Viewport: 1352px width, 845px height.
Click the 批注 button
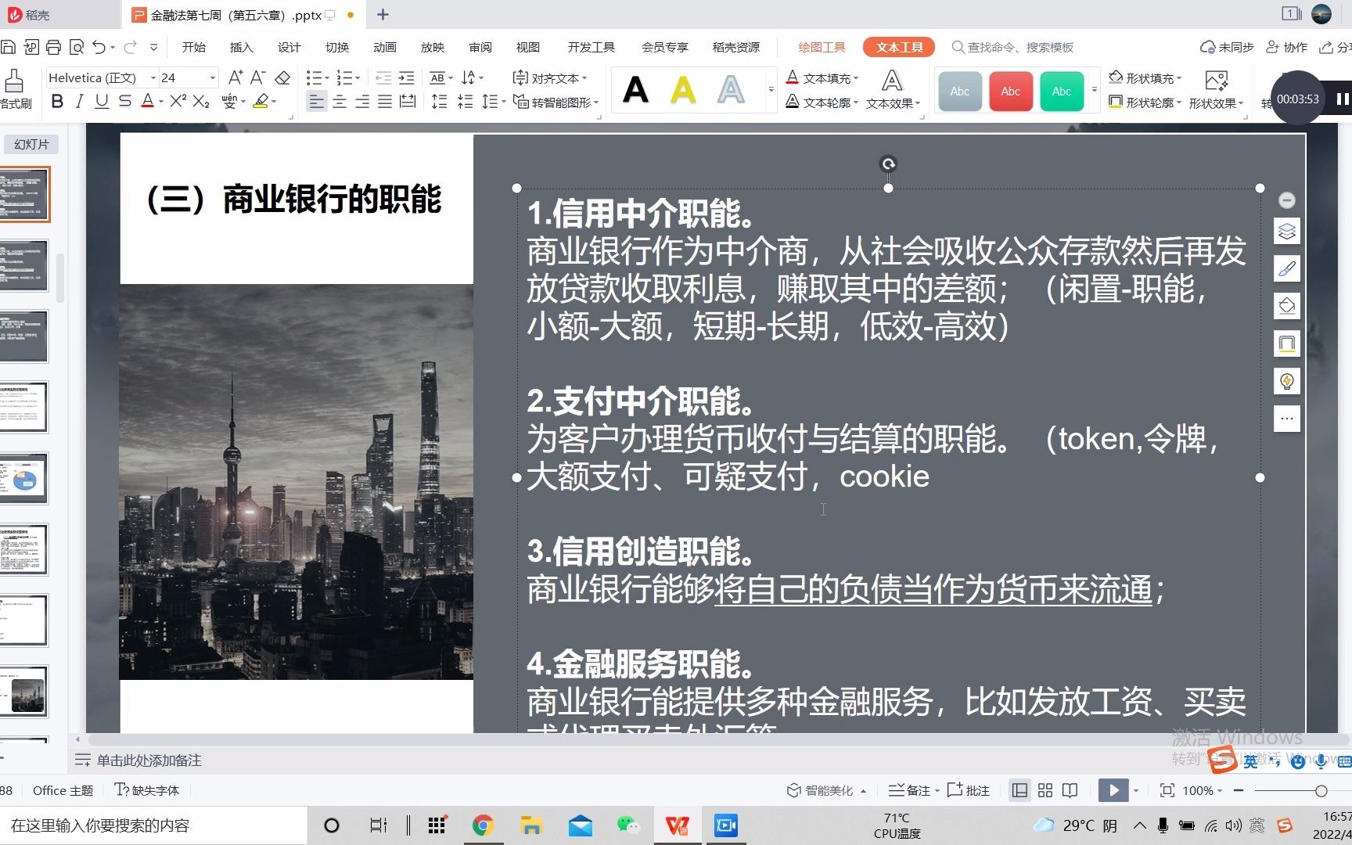click(x=969, y=790)
